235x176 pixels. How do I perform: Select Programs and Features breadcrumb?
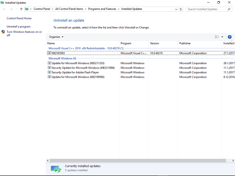tap(102, 9)
